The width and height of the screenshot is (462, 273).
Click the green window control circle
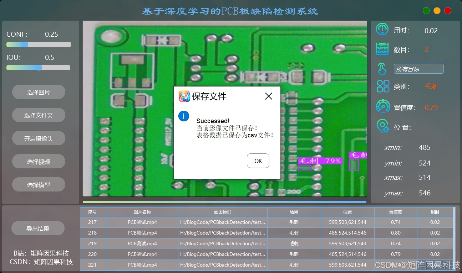click(426, 11)
